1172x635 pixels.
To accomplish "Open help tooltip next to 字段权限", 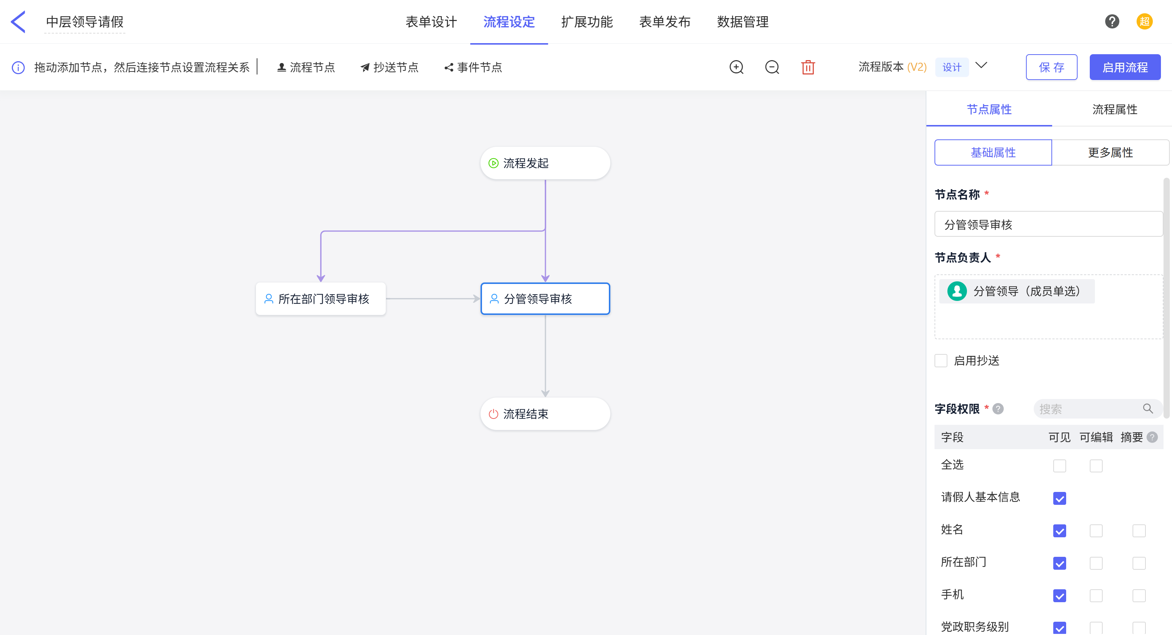I will 998,409.
